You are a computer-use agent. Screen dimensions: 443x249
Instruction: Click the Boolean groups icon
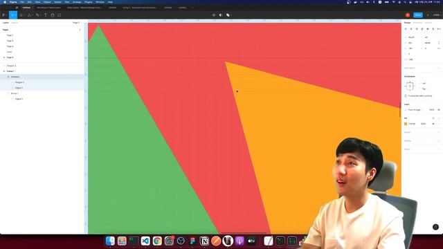tap(228, 15)
